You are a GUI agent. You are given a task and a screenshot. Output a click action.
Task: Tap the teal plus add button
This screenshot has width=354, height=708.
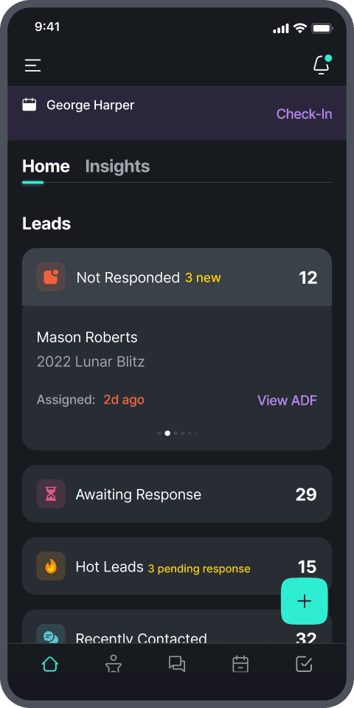point(305,601)
